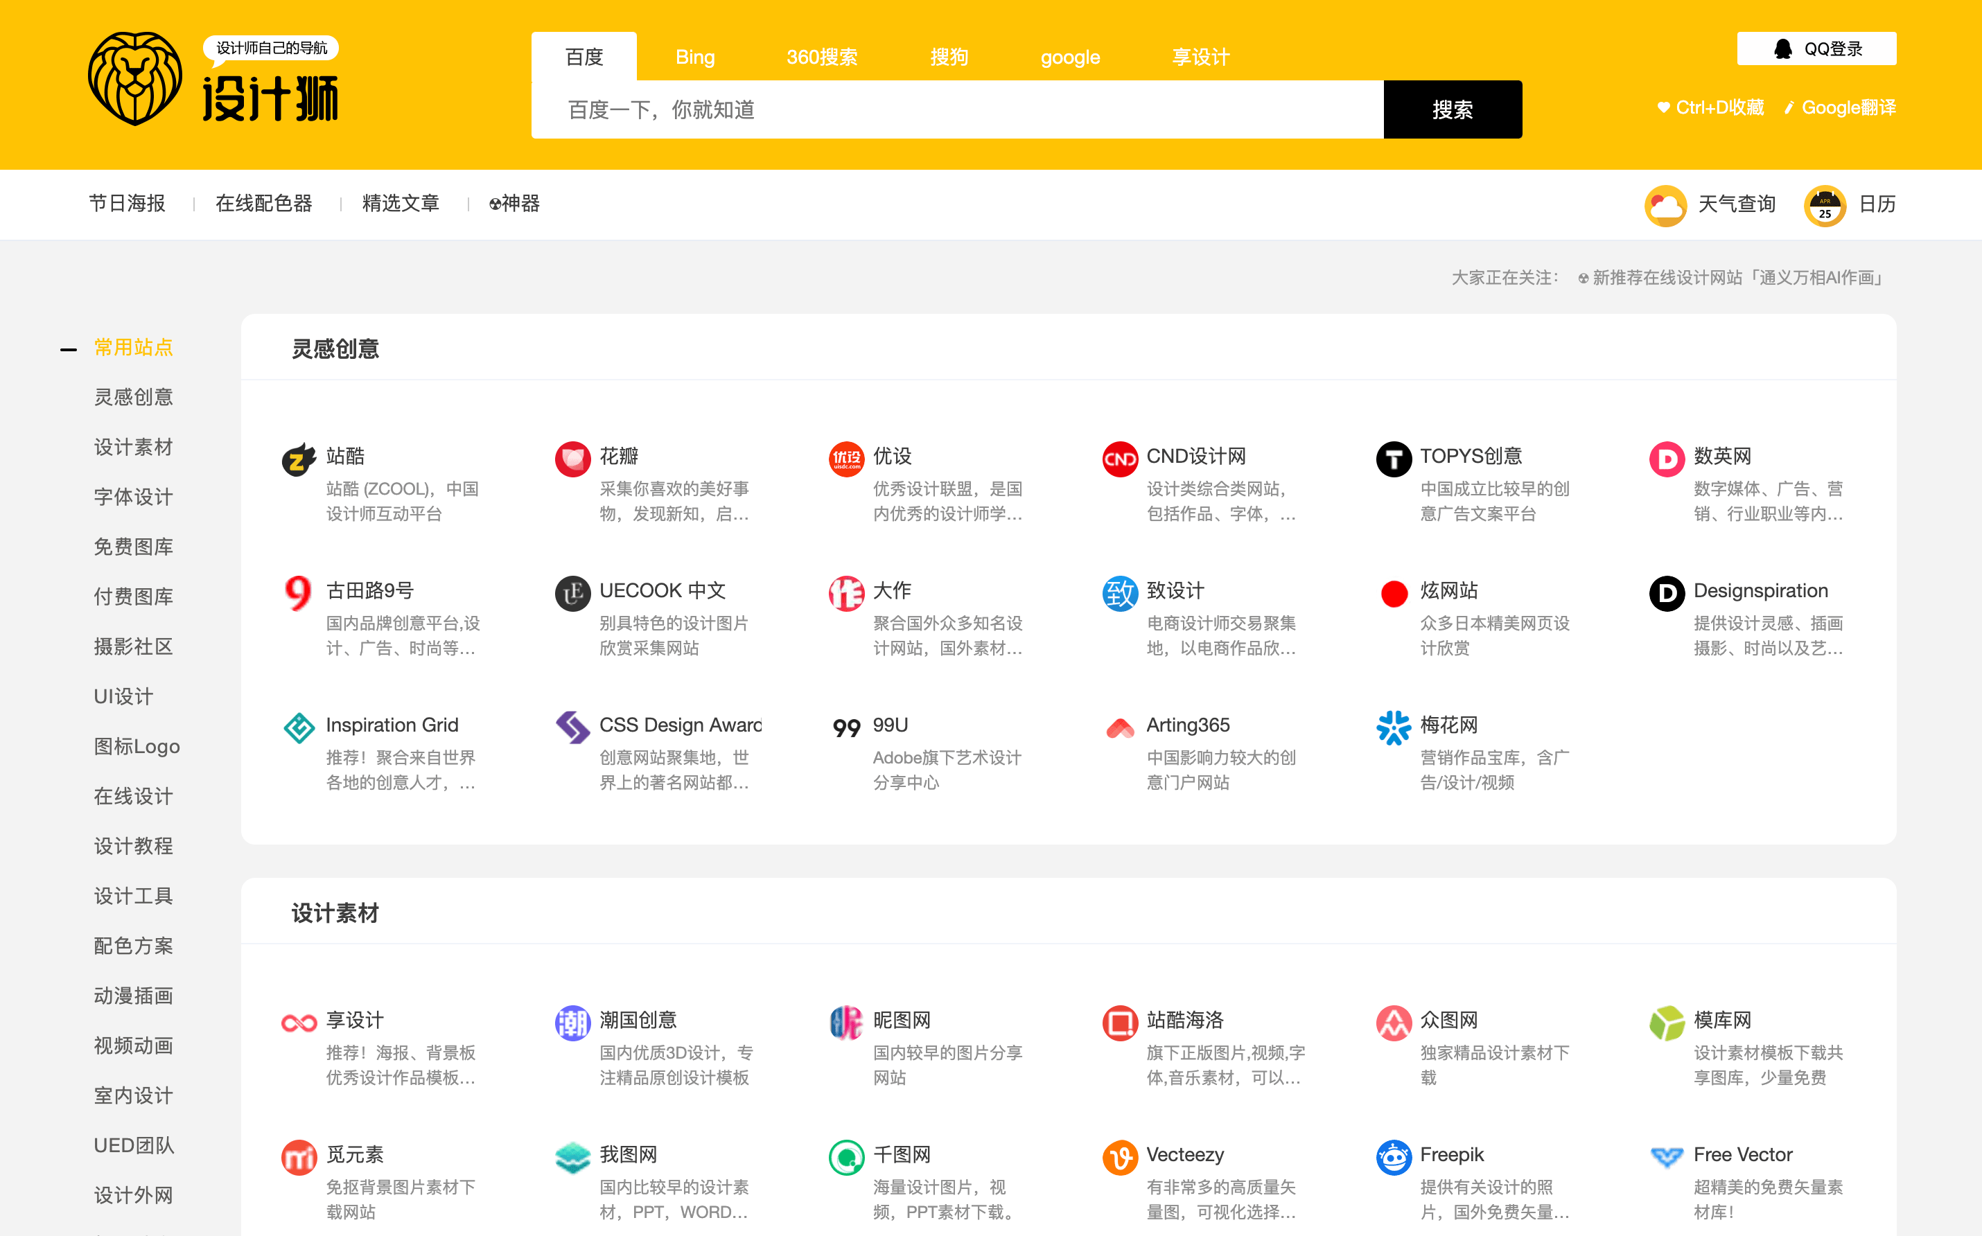
Task: Click the CND设计网 red logo
Action: click(1119, 459)
